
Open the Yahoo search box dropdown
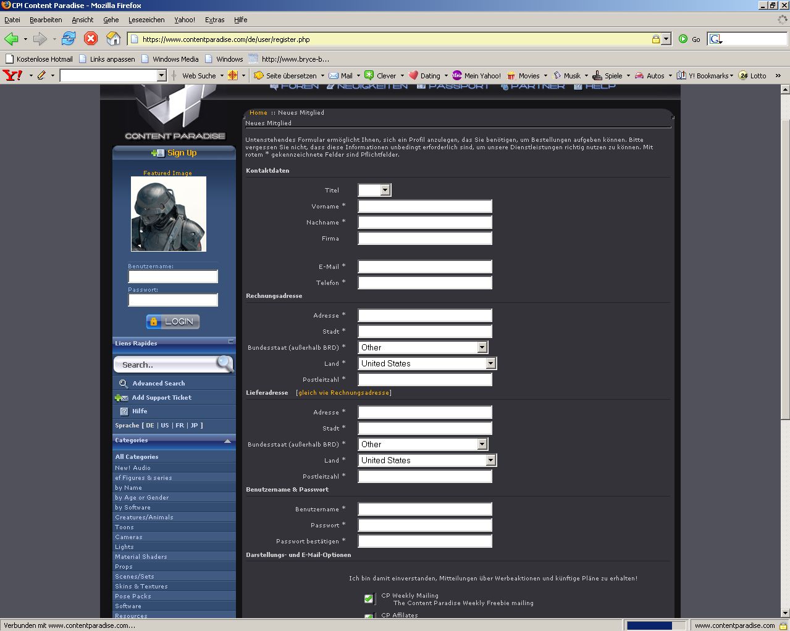(x=162, y=75)
